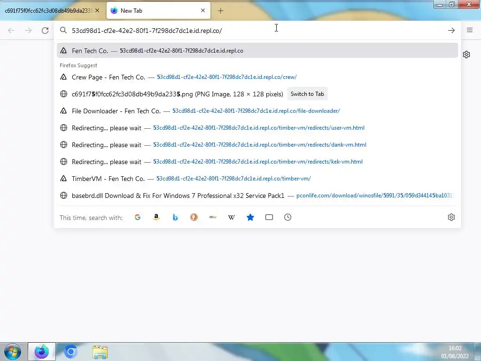Click into the URL address field
Image resolution: width=481 pixels, height=361 pixels.
258,31
